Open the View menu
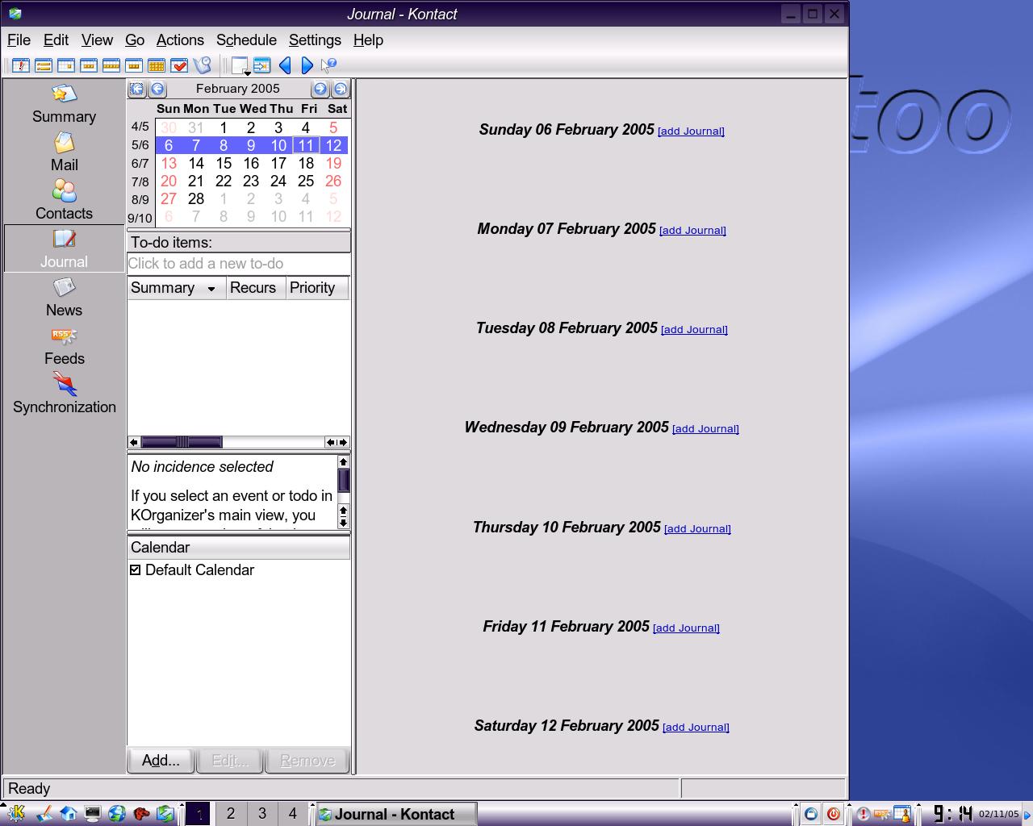 click(x=97, y=40)
